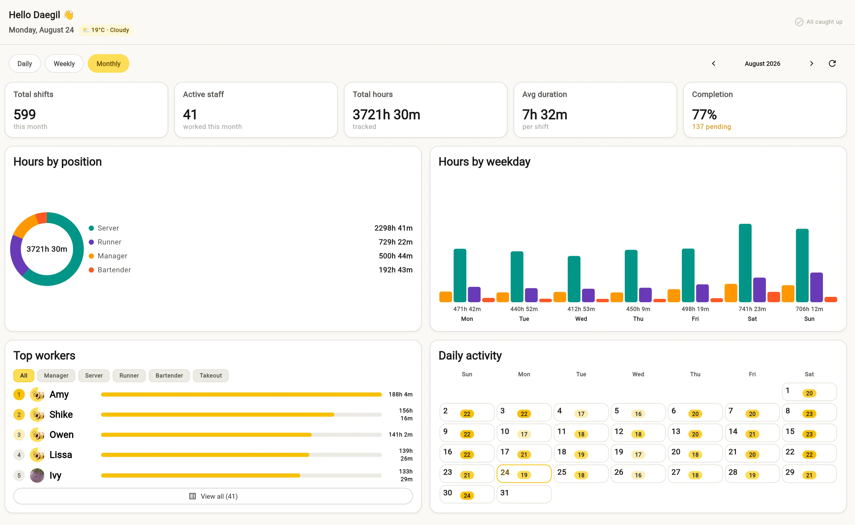Toggle the Runner legend entry
The height and width of the screenshot is (525, 855).
tap(105, 242)
